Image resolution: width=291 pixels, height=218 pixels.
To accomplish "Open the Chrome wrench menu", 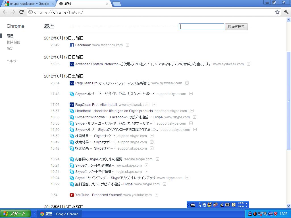I will [286, 12].
